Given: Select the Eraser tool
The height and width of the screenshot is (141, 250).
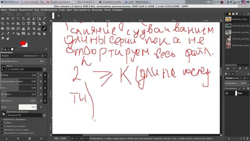Looking at the screenshot, I should tap(8, 34).
